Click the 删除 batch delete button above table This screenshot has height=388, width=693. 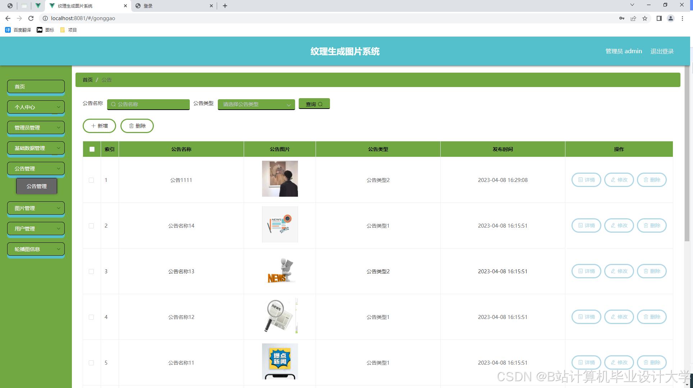coord(137,126)
